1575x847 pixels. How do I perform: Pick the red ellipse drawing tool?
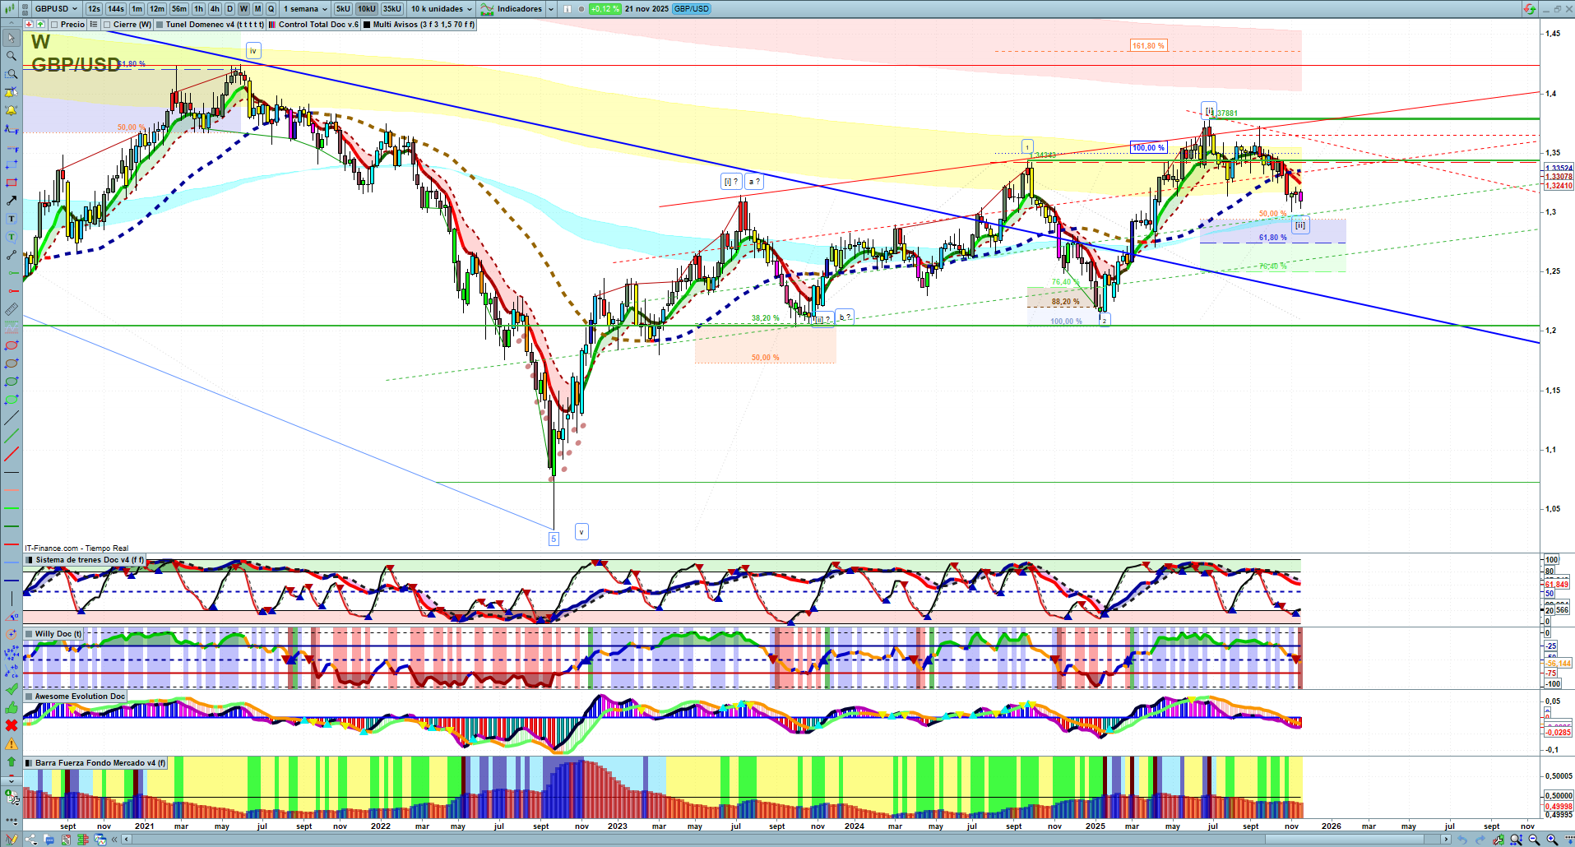click(x=12, y=345)
